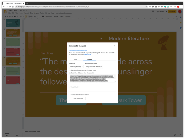Open the Layout dropdown
The image size is (185, 139).
click(x=56, y=17)
